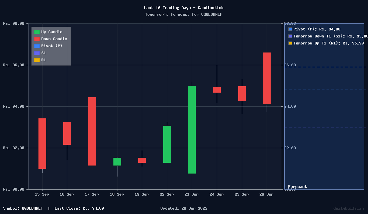Select the 18 Sep green candle

pyautogui.click(x=117, y=162)
